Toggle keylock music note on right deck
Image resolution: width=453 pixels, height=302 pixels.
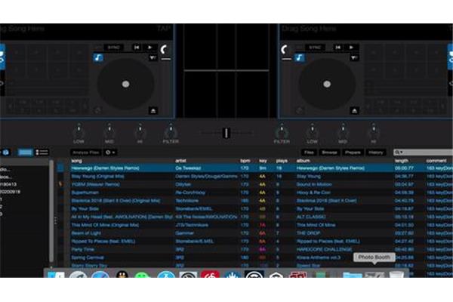coord(299,57)
